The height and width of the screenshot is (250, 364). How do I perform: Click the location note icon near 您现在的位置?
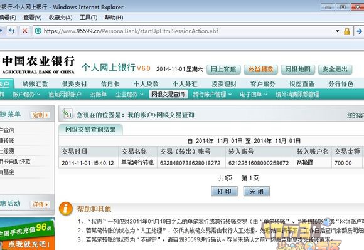click(67, 113)
